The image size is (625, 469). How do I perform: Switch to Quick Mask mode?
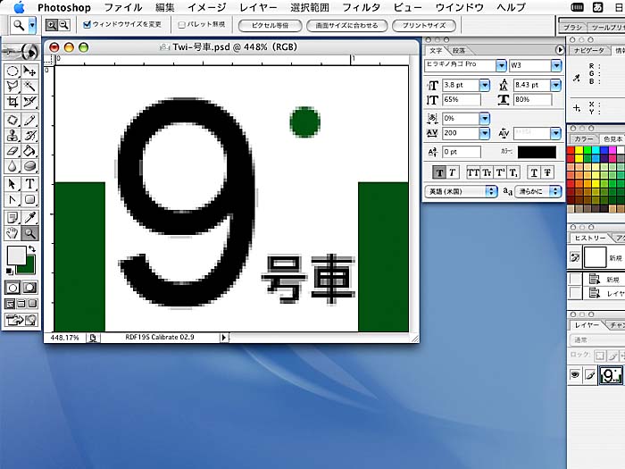pos(29,288)
